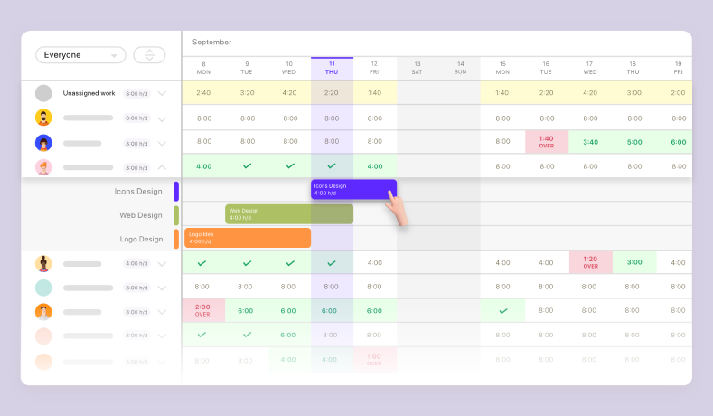Collapse the expanded person's project list

click(x=162, y=167)
